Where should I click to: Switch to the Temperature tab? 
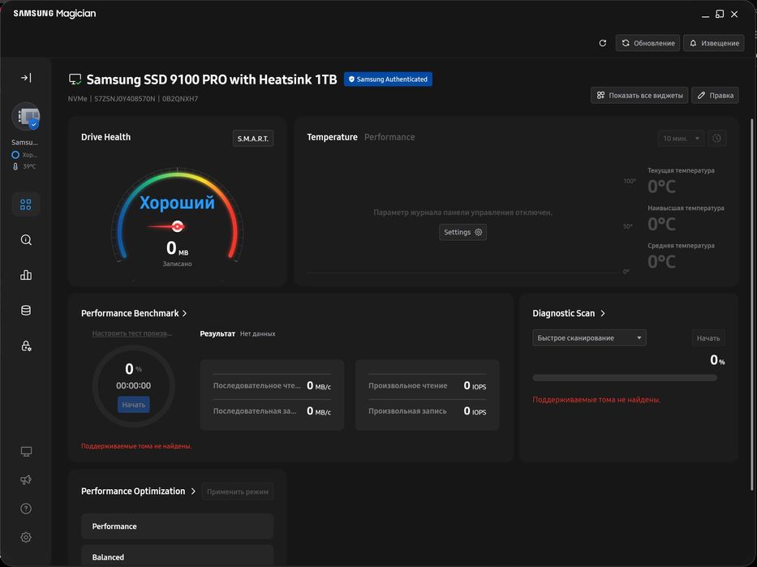[332, 137]
